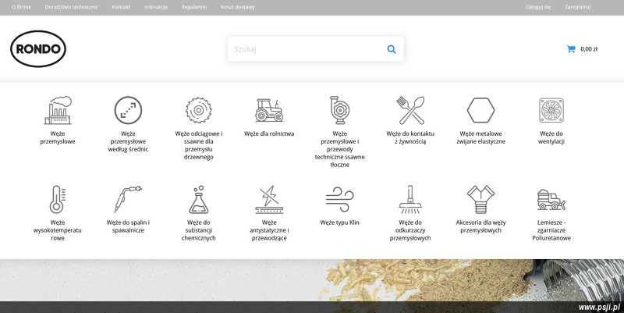
Task: Go to Kontakt page
Action: coord(121,7)
